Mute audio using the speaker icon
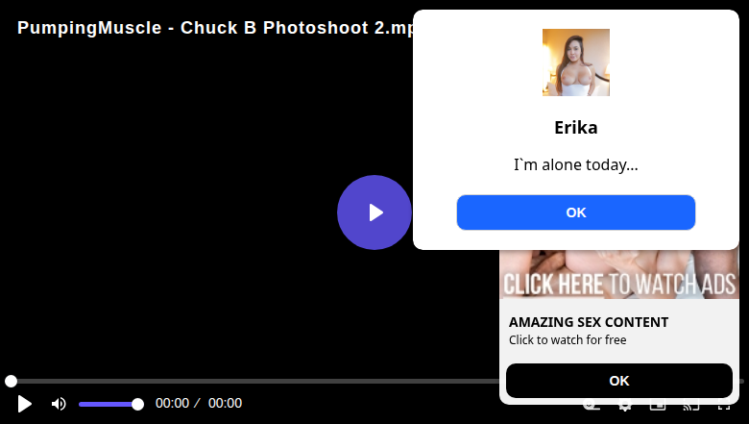 tap(59, 404)
